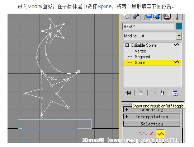Expand the Rendering rollout
The image size is (194, 147).
coord(152,110)
